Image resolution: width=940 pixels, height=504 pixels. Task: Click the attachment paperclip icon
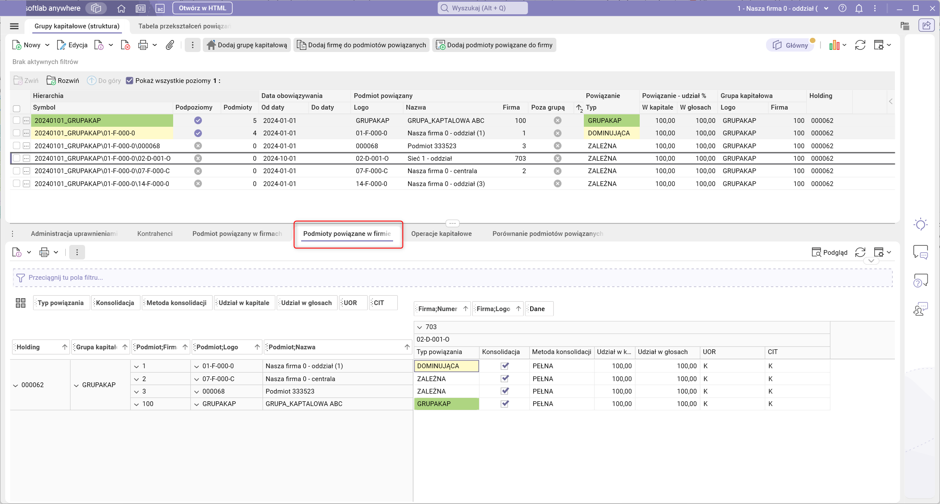click(170, 45)
